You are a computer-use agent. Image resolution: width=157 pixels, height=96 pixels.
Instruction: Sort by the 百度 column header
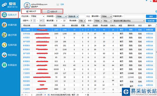click(55, 26)
